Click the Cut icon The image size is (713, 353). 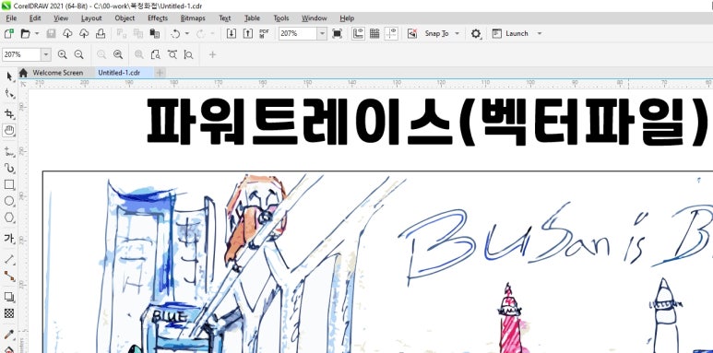[122, 33]
